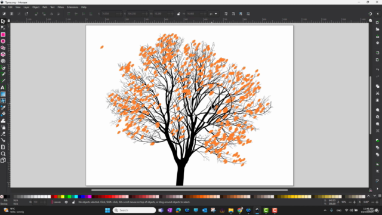Click Raise to top in the toolbar
The width and height of the screenshot is (382, 215).
coord(69,14)
